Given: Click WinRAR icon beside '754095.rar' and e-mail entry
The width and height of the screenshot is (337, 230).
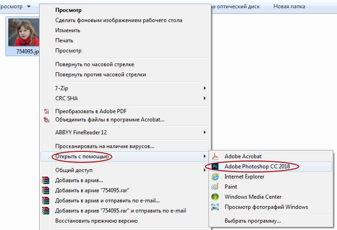Looking at the screenshot, I should (46, 211).
